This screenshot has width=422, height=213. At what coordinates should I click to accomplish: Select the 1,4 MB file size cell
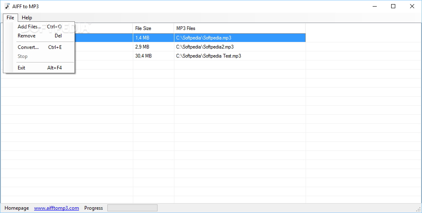[153, 38]
